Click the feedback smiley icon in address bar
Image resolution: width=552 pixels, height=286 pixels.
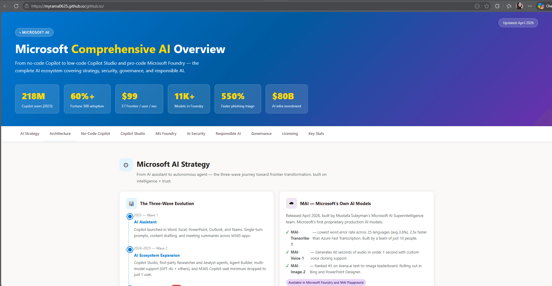[477, 6]
